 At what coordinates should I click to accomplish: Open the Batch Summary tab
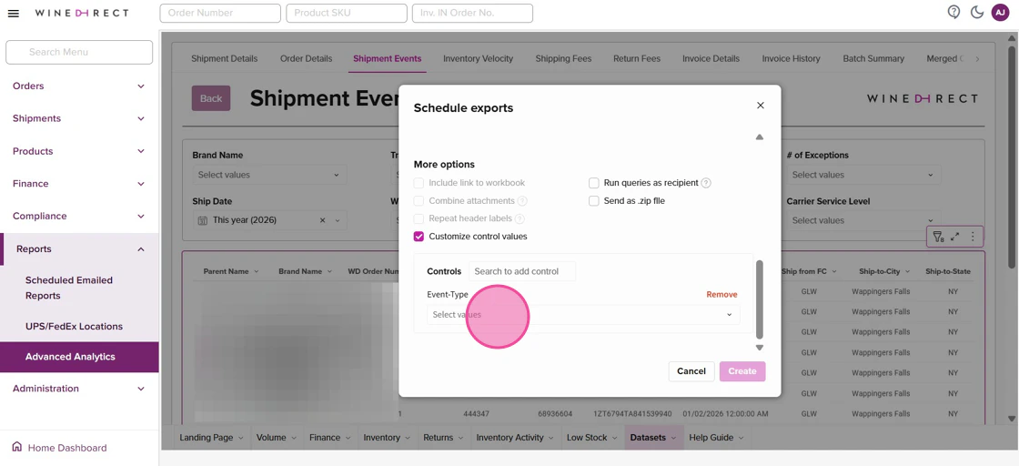[x=873, y=58]
